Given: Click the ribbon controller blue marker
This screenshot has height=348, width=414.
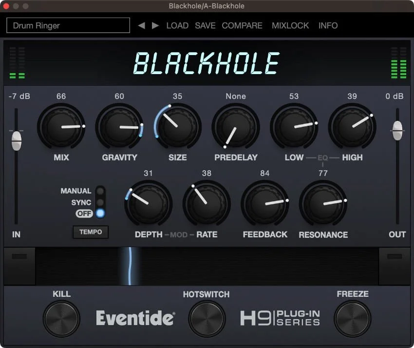Looking at the screenshot, I should click(x=130, y=266).
